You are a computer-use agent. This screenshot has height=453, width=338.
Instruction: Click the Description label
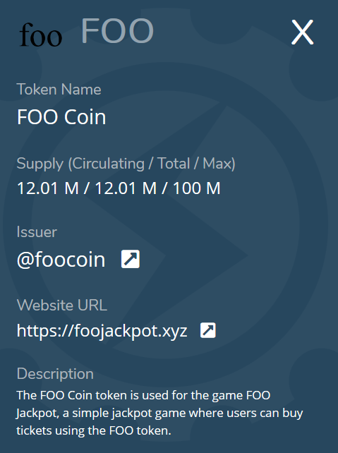click(55, 374)
